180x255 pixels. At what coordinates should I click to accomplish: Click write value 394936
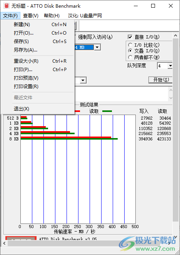coord(146,139)
